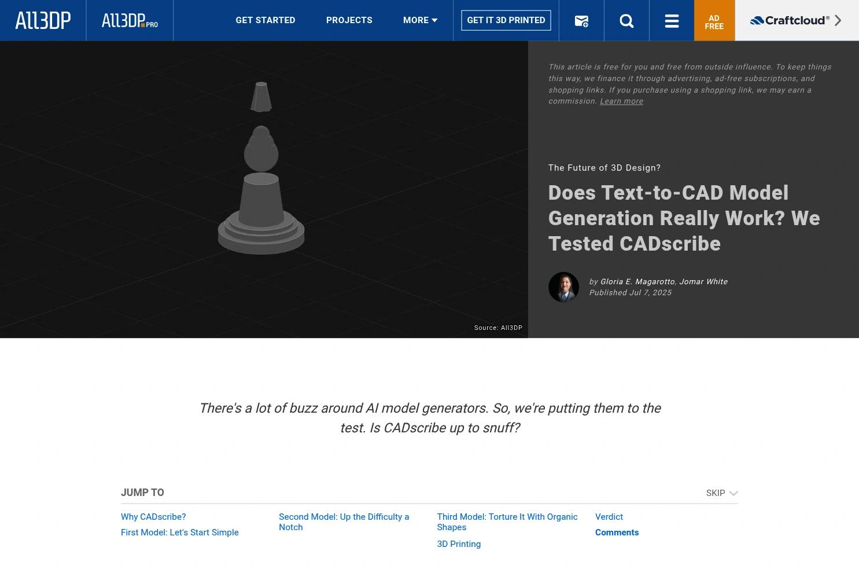Collapse the Jump To section with SKIP
This screenshot has height=573, width=859.
[x=721, y=493]
